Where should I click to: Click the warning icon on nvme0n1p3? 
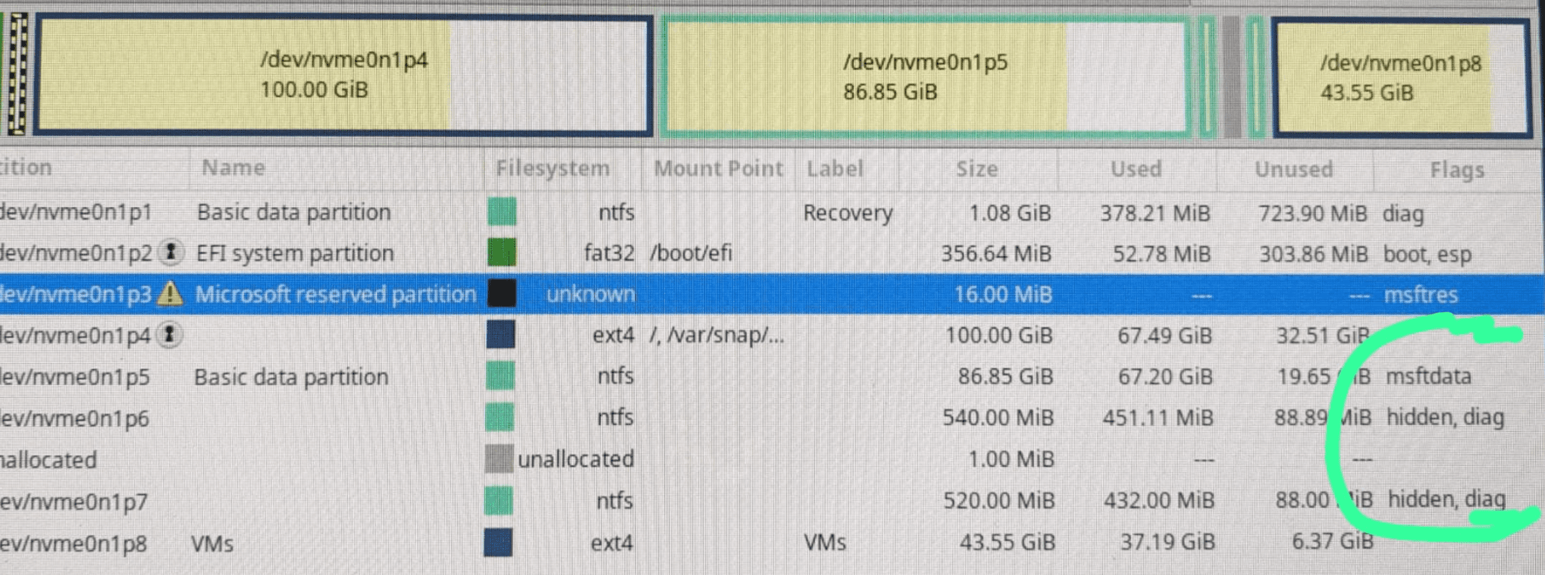click(x=170, y=294)
